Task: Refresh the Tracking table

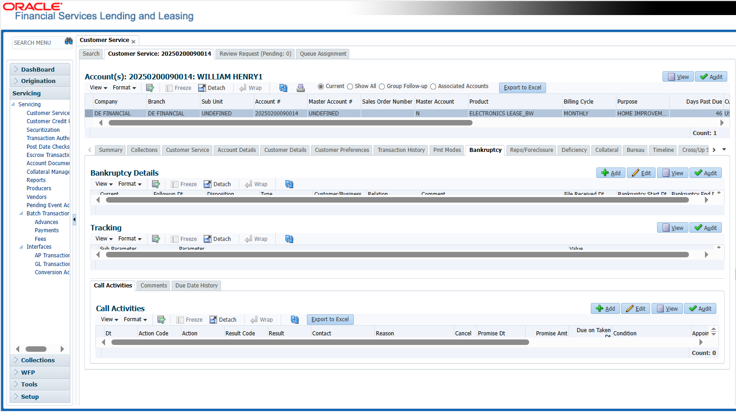Action: [x=289, y=239]
